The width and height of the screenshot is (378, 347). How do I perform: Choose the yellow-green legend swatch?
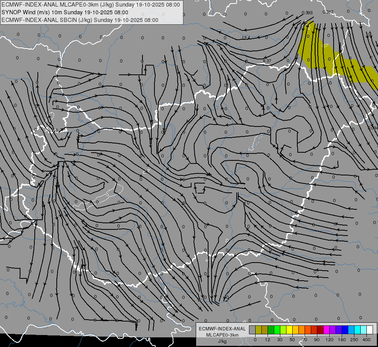point(283,330)
